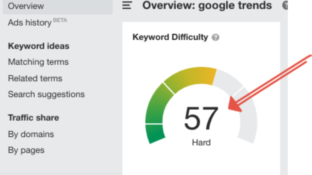Open Overview in the sidebar
This screenshot has width=312, height=175.
[26, 6]
